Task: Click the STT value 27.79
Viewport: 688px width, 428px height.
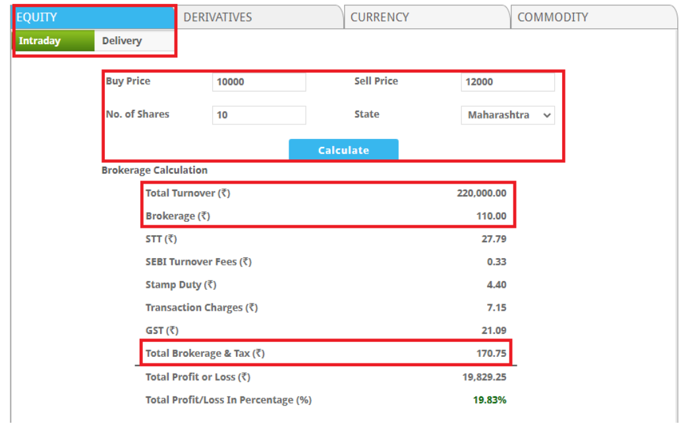Action: (494, 239)
